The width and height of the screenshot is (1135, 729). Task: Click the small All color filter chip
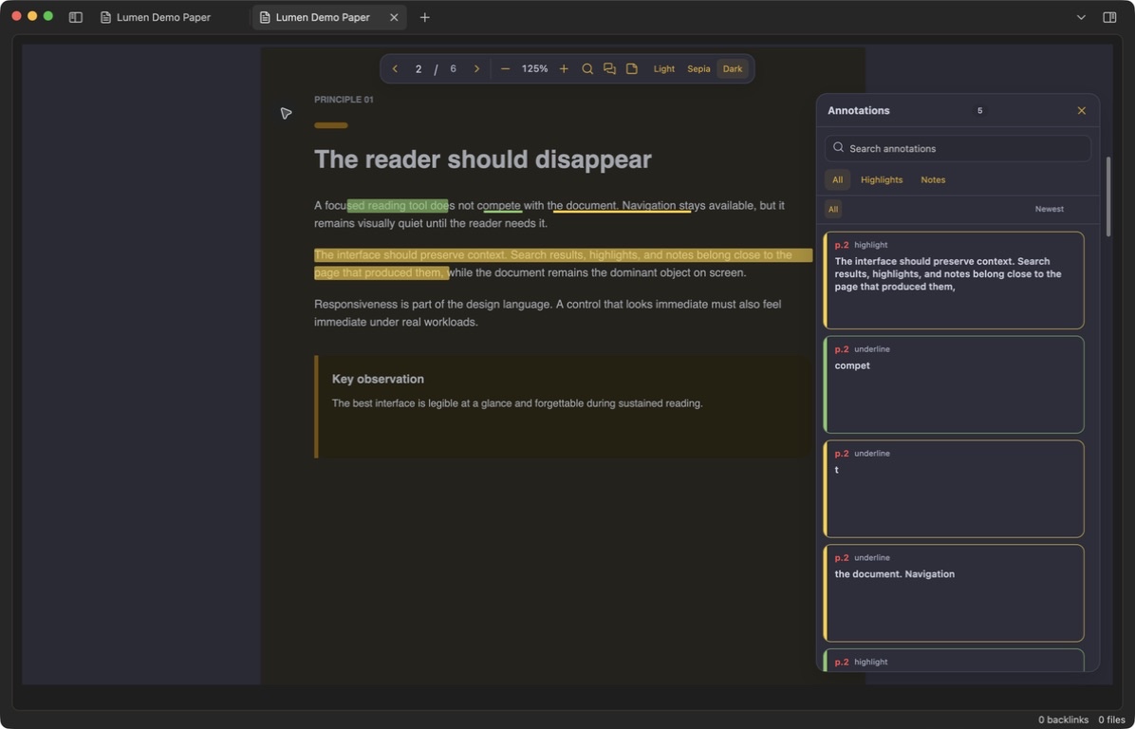(x=833, y=209)
